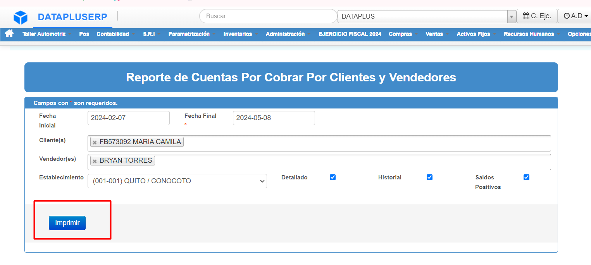The height and width of the screenshot is (265, 591).
Task: Click the DATAPLUSERP brand link
Action: [x=72, y=17]
